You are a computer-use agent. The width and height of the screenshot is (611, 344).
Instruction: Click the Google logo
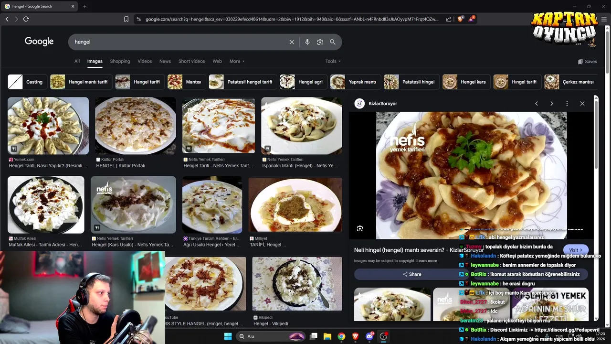[39, 42]
